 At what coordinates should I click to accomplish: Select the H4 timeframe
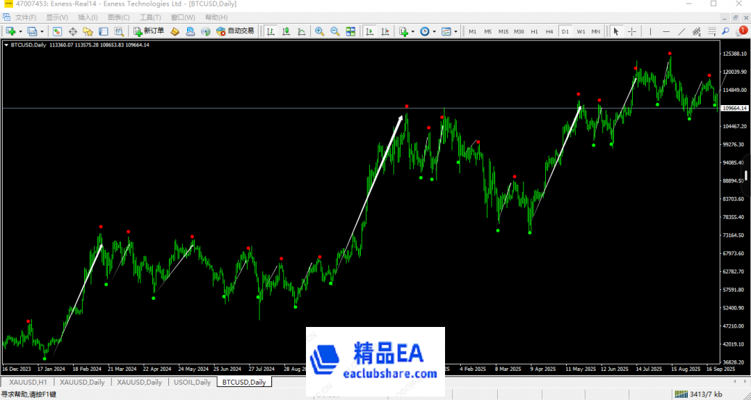549,31
